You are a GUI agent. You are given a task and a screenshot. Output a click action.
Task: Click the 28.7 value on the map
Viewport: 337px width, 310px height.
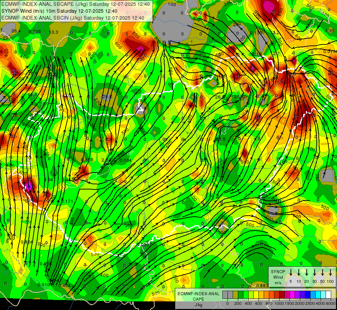tap(107, 96)
